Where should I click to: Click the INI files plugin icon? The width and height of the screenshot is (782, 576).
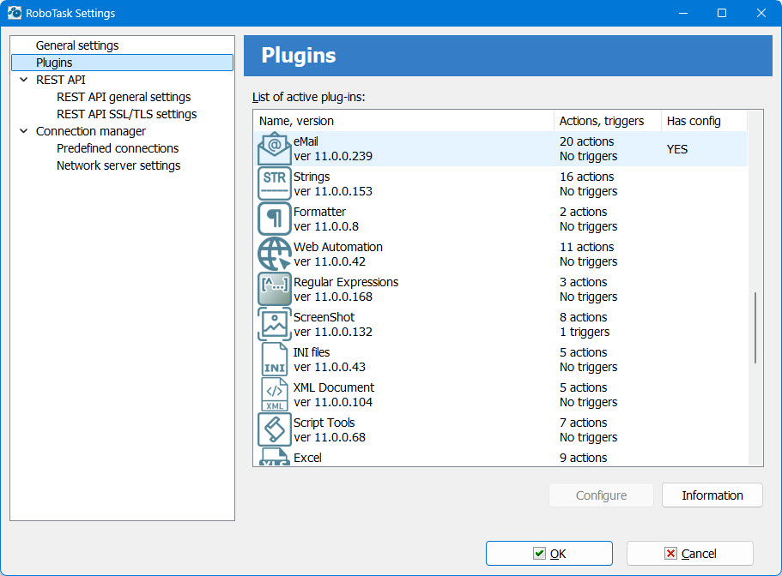[275, 359]
